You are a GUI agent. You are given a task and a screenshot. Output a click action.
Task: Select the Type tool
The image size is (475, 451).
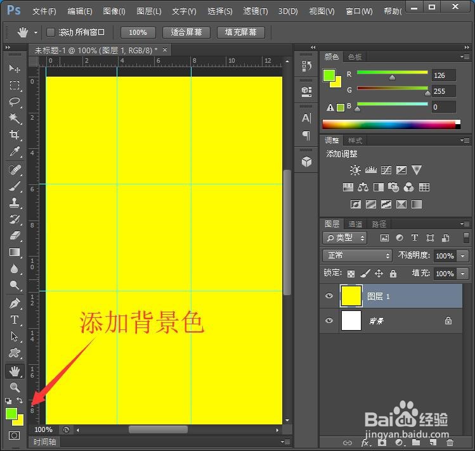[x=14, y=320]
